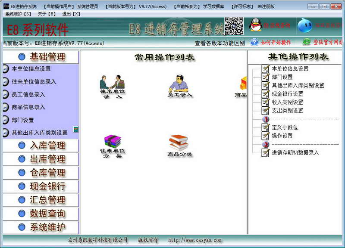Image resolution: width=345 pixels, height=248 pixels.
Task: Click the 兰州易凯数字科技有限公司 footer text
Action: click(98, 240)
